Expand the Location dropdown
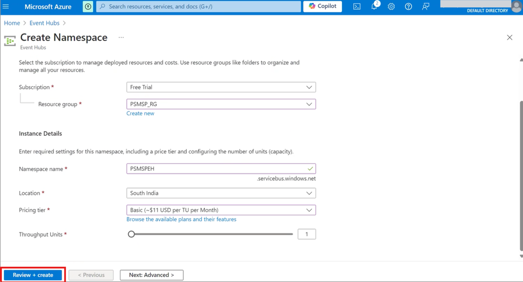Viewport: 523px width, 282px height. (221, 193)
